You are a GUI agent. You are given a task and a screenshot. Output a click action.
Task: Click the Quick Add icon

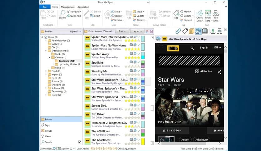(68, 16)
